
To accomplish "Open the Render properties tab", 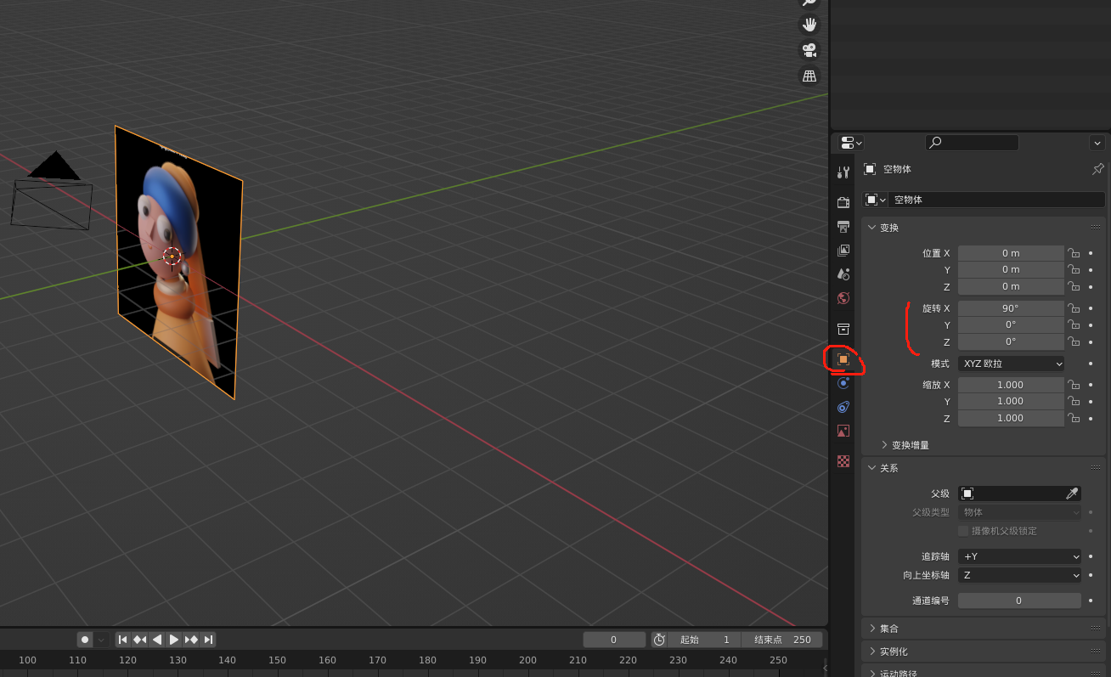I will pos(843,202).
